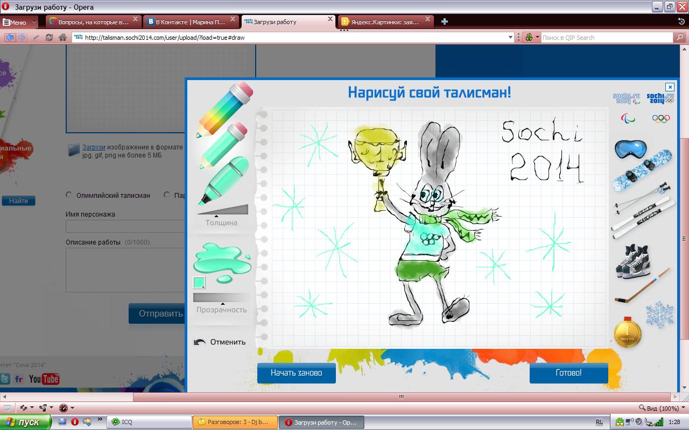This screenshot has height=430, width=689.
Task: Click the Найти search button
Action: click(18, 201)
